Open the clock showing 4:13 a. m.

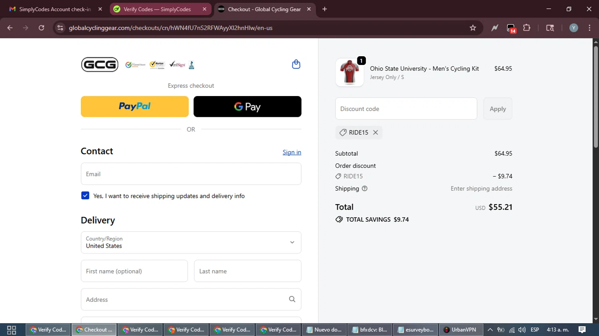558,330
